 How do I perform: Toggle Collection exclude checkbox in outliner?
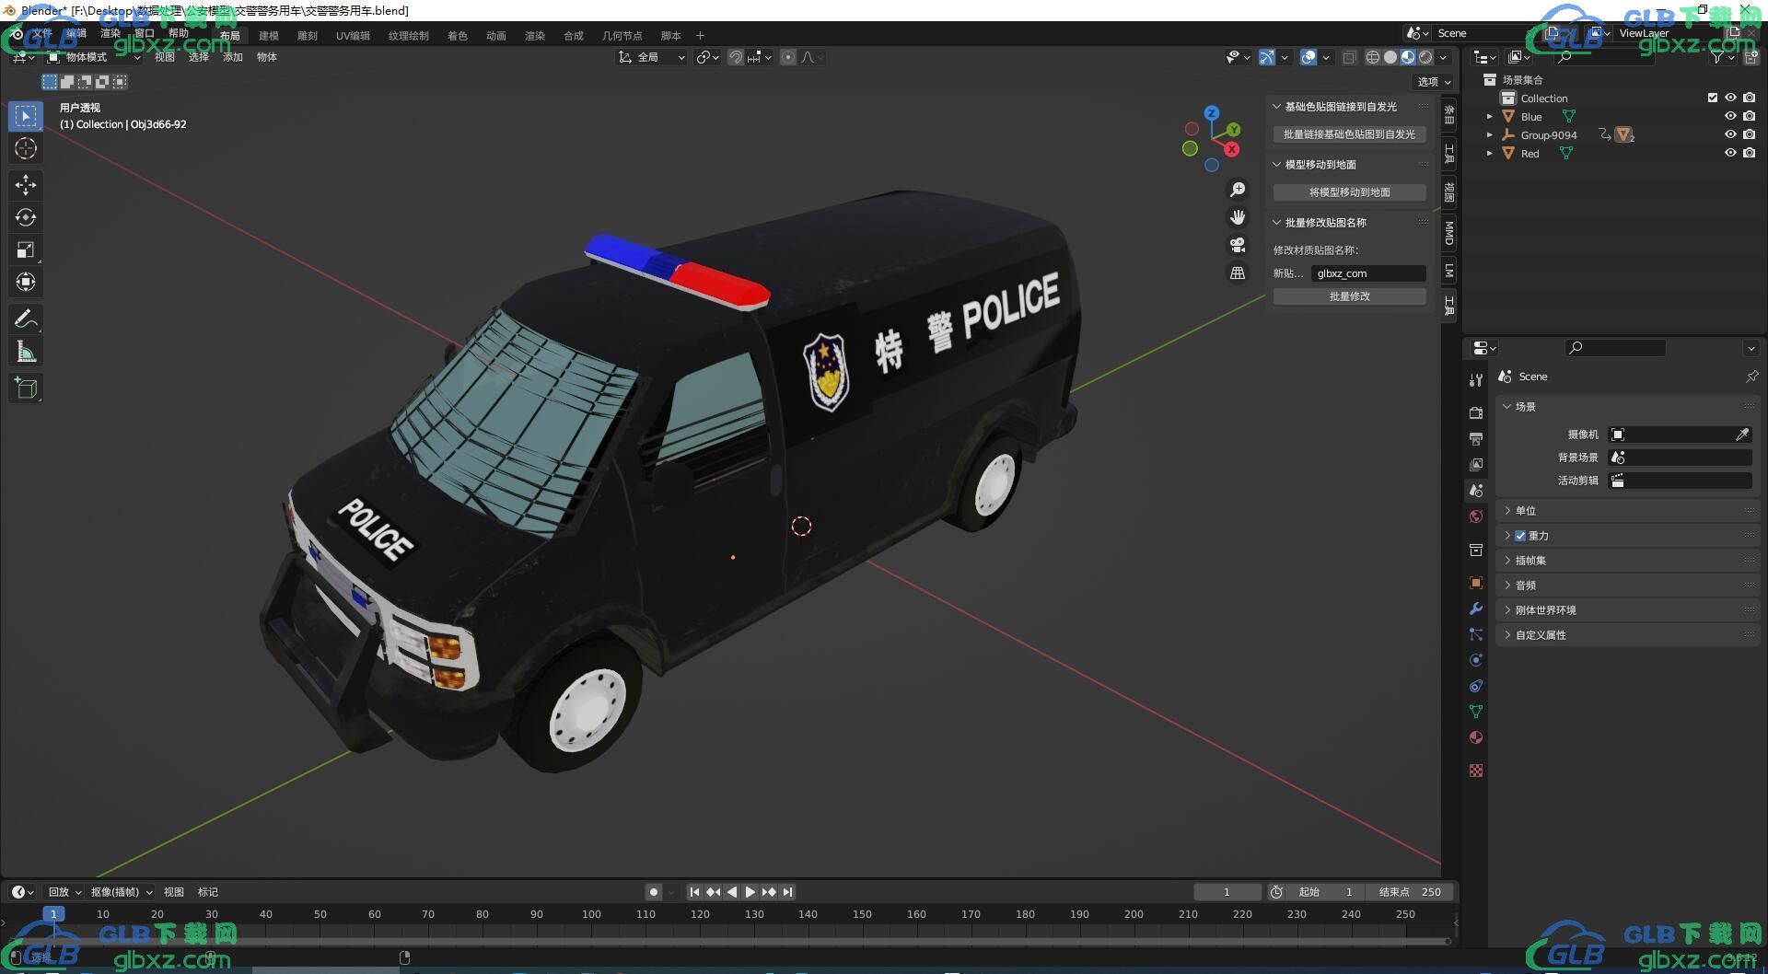click(1713, 98)
